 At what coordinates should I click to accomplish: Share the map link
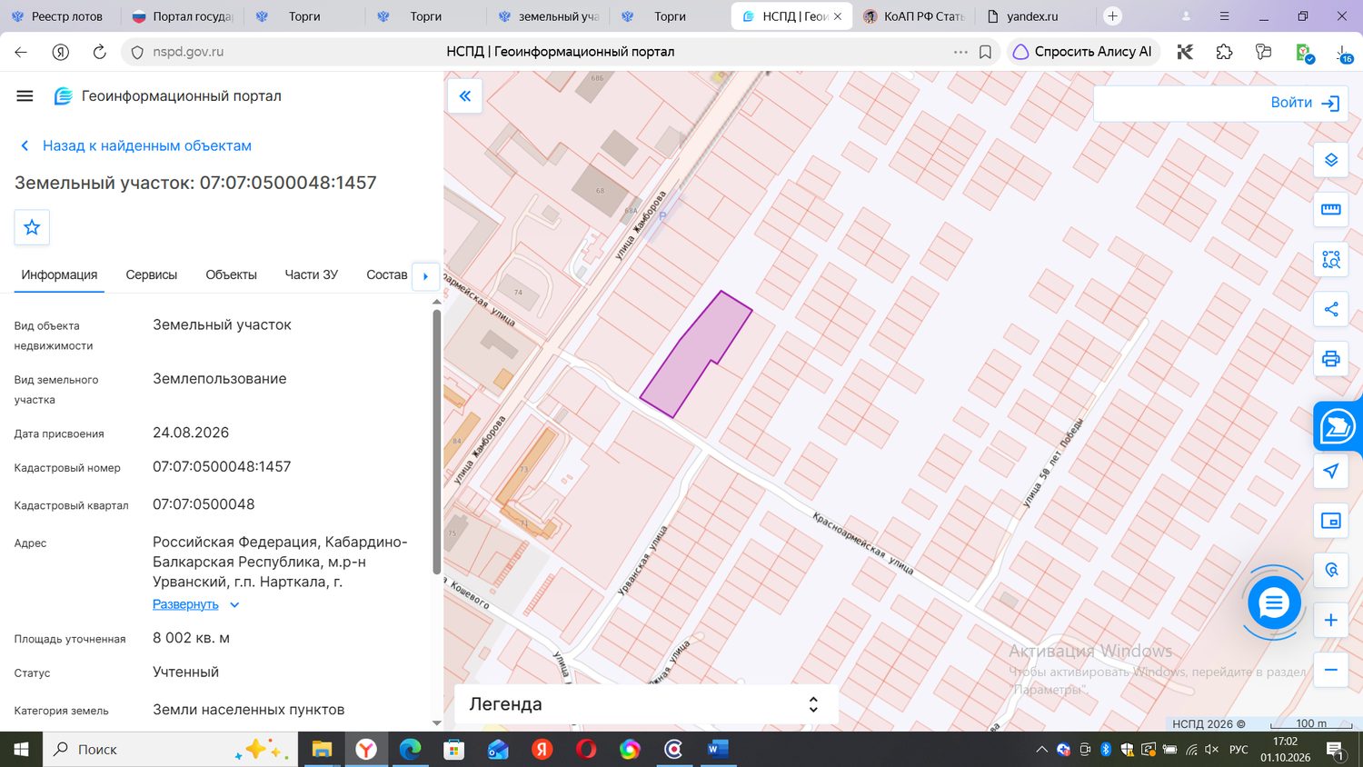tap(1330, 309)
